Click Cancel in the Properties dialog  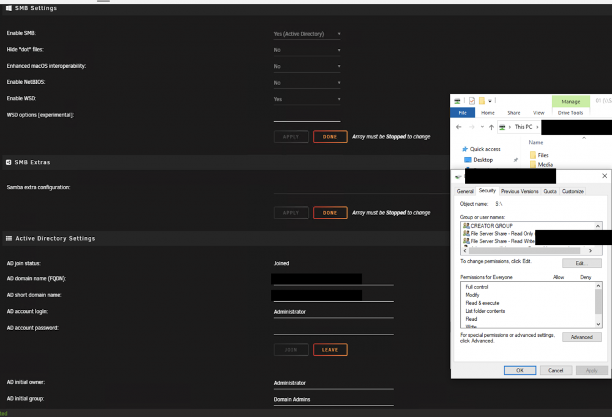[x=556, y=370]
